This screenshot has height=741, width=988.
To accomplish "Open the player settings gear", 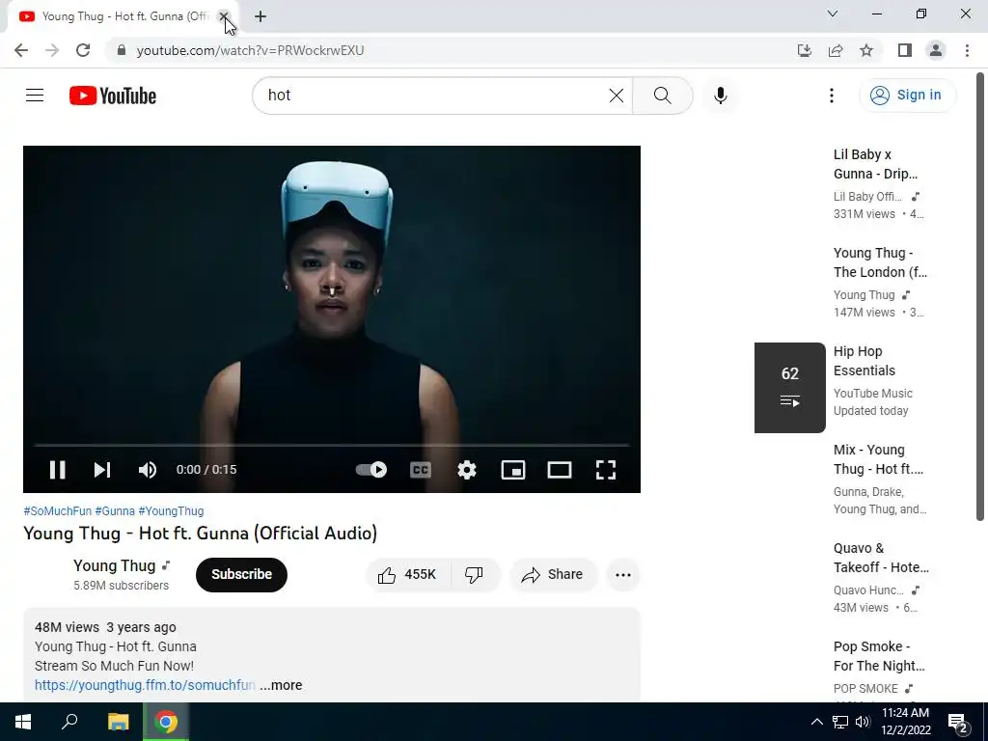I will (467, 470).
